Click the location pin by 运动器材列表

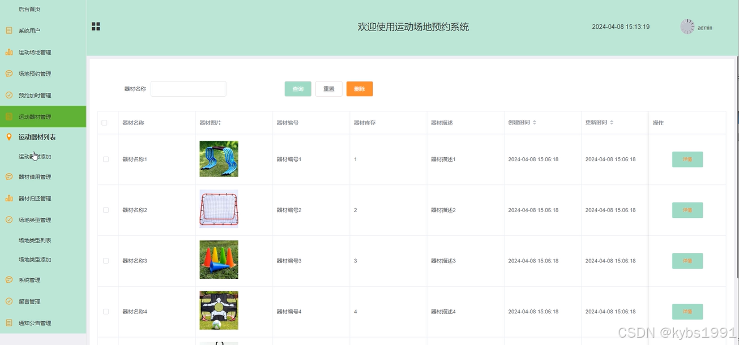(x=8, y=137)
